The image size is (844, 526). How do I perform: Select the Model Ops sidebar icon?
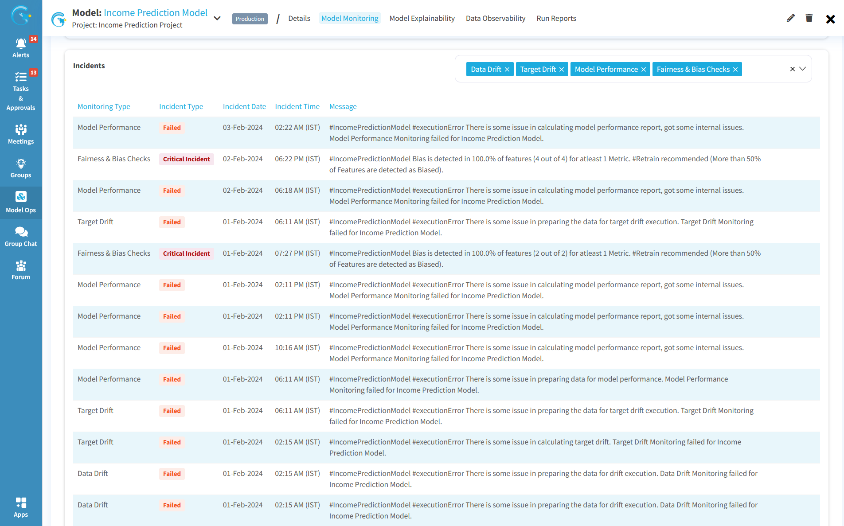coord(21,197)
